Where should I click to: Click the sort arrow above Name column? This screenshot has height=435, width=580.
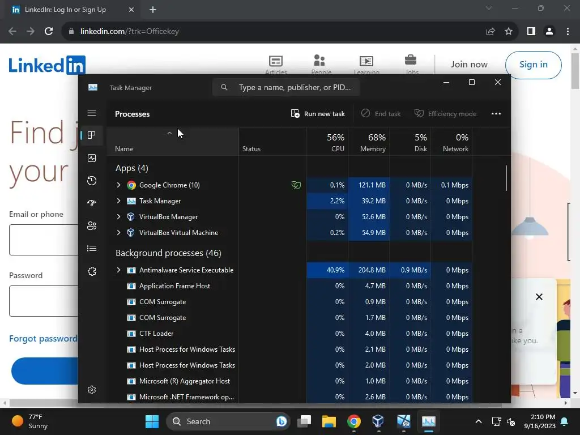pos(169,134)
